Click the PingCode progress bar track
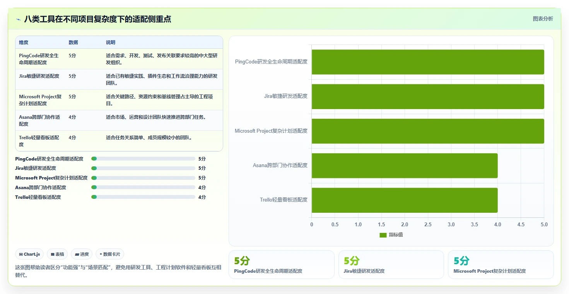This screenshot has width=569, height=294. pos(143,159)
